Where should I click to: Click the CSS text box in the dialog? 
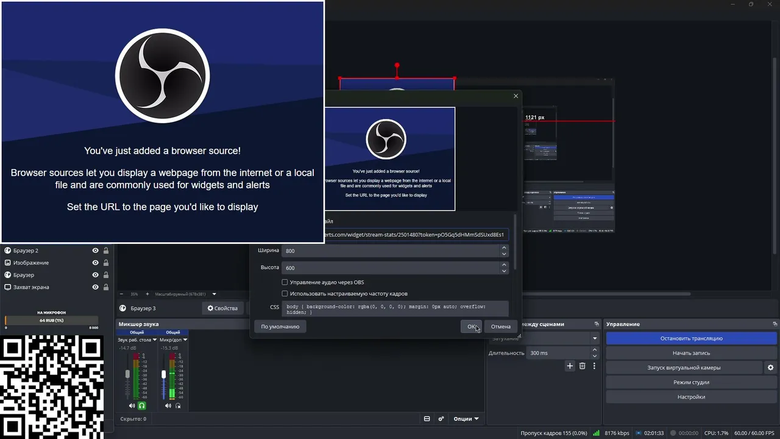coord(395,309)
